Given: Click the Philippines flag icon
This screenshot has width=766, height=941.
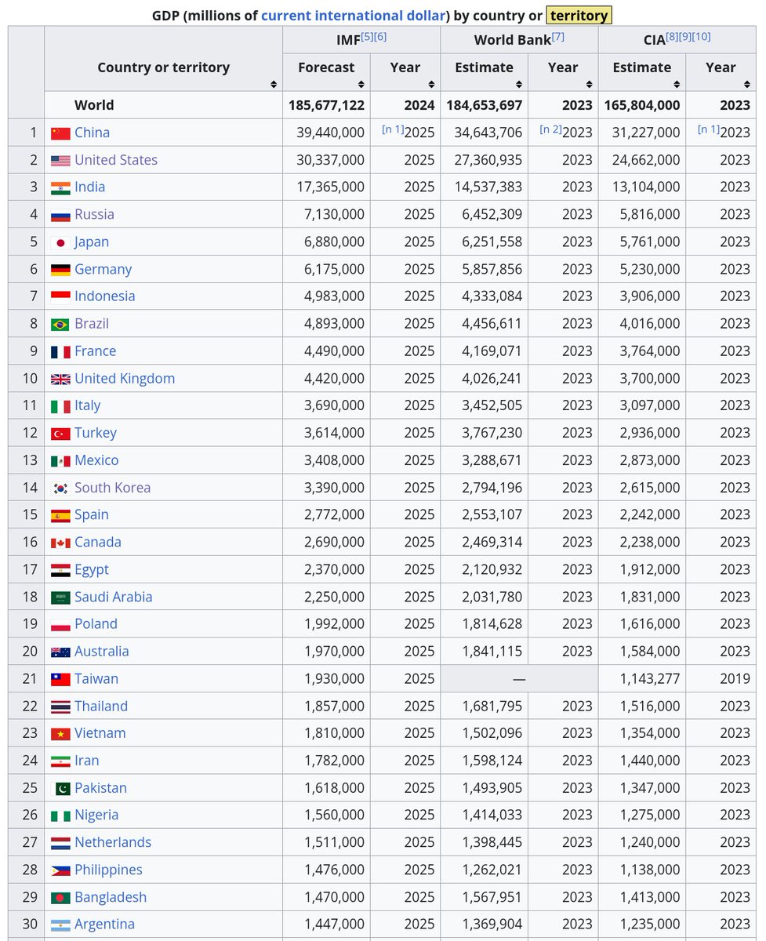Looking at the screenshot, I should [x=60, y=870].
